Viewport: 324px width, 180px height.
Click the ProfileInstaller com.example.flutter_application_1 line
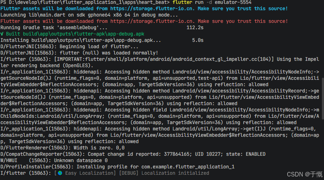pos(117,167)
